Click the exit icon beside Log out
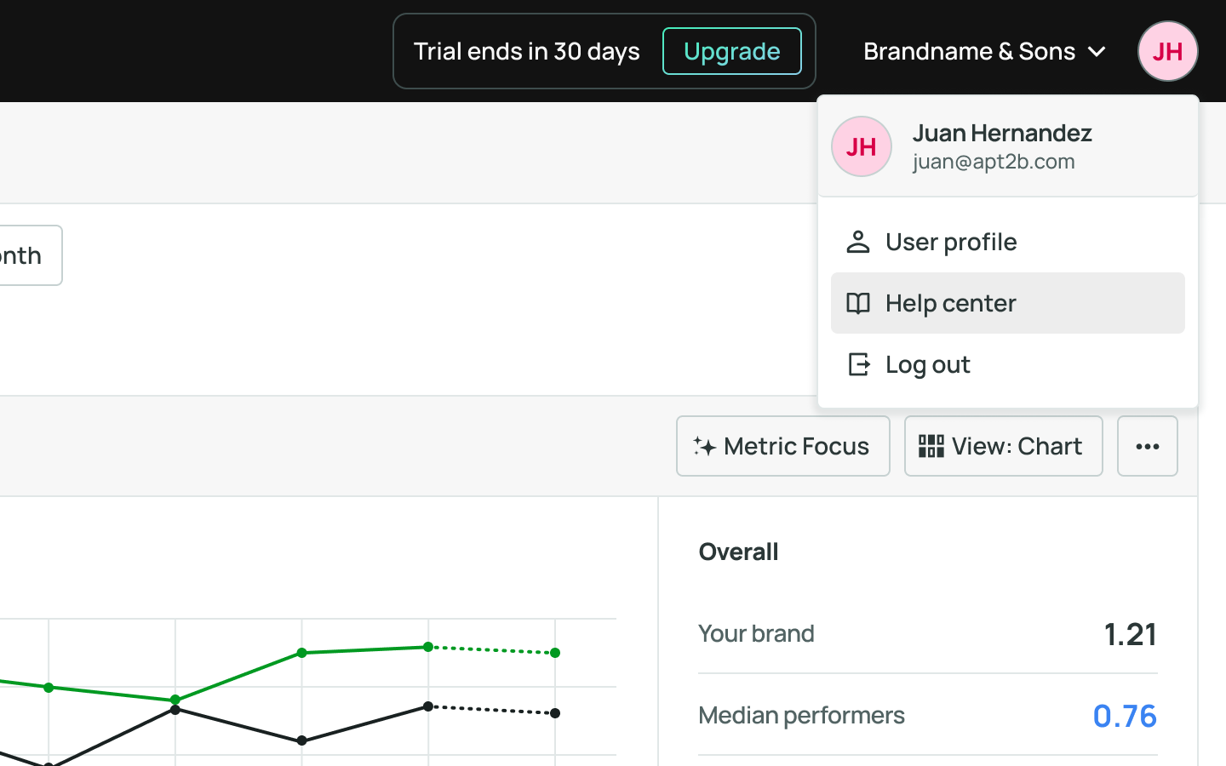 click(x=858, y=364)
